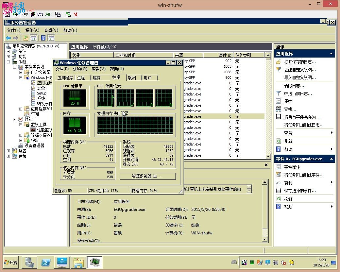The width and height of the screenshot is (340, 272).
Task: Open 文件(F) menu in Task Manager
Action: click(x=62, y=69)
